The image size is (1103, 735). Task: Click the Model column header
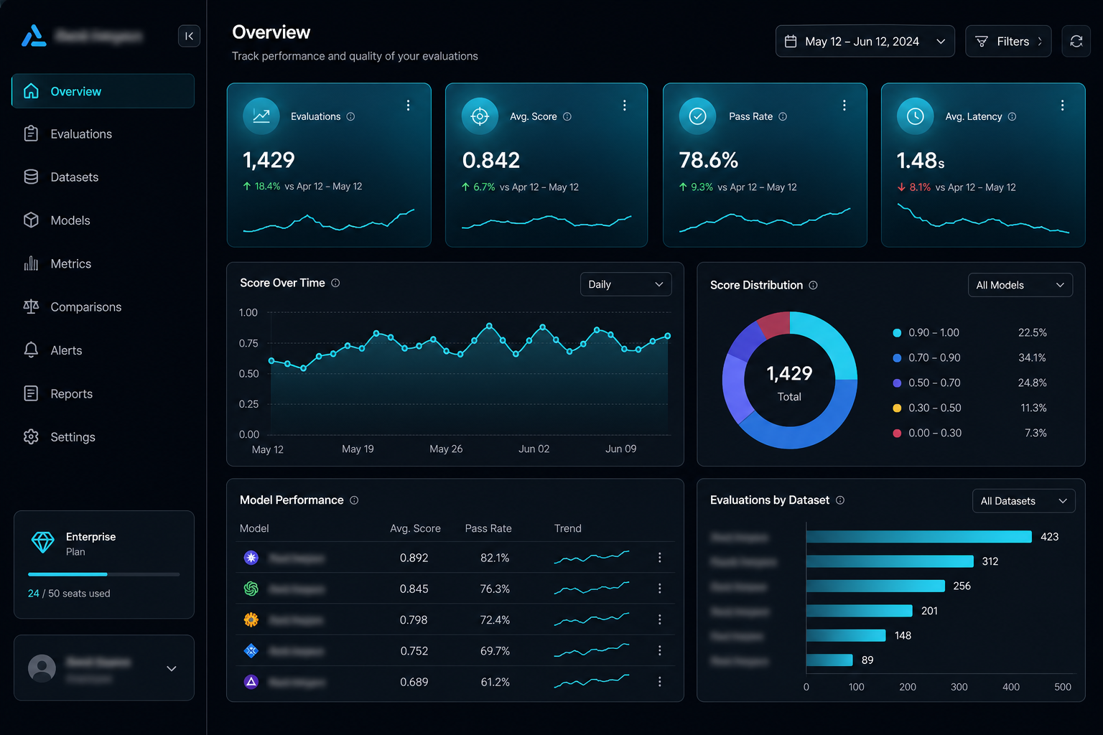(x=254, y=528)
